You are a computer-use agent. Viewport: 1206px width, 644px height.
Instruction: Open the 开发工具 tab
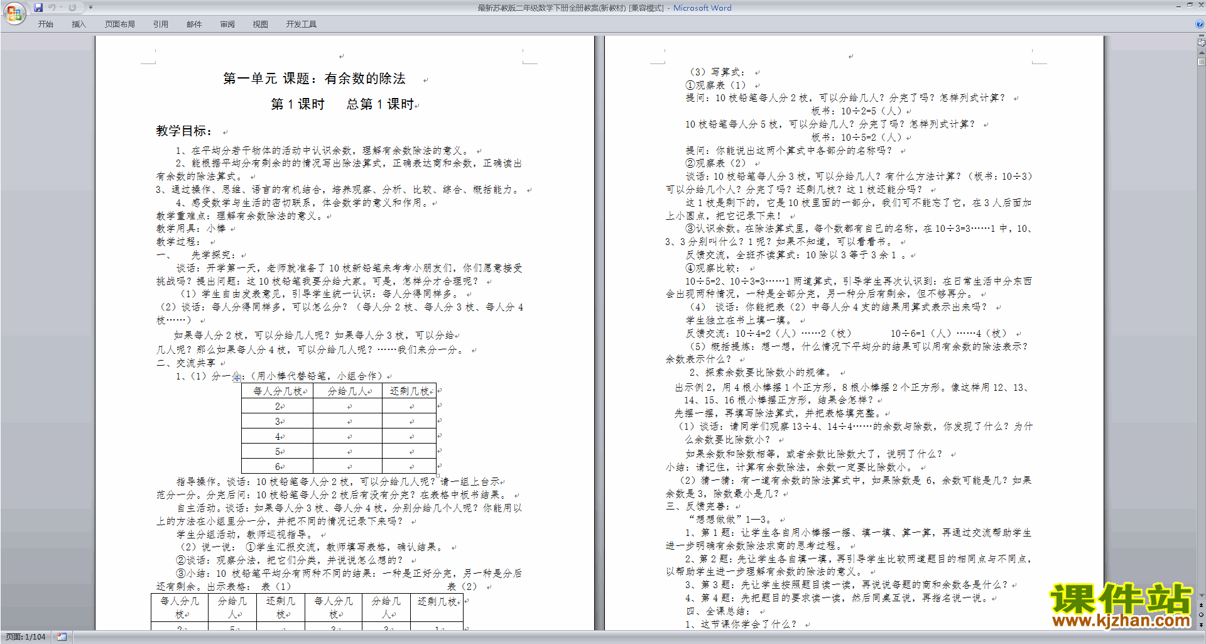tap(301, 25)
